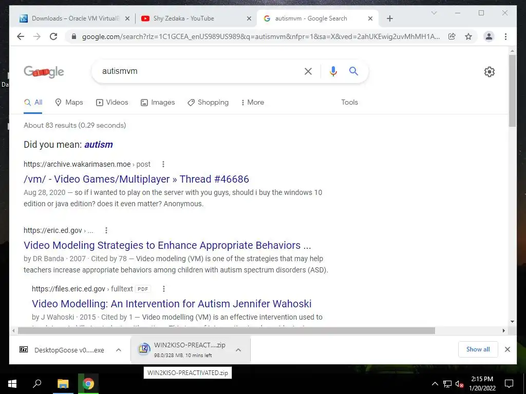Viewport: 526px width, 394px height.
Task: Click the taskbar clock showing 2:15 PM
Action: (482, 384)
